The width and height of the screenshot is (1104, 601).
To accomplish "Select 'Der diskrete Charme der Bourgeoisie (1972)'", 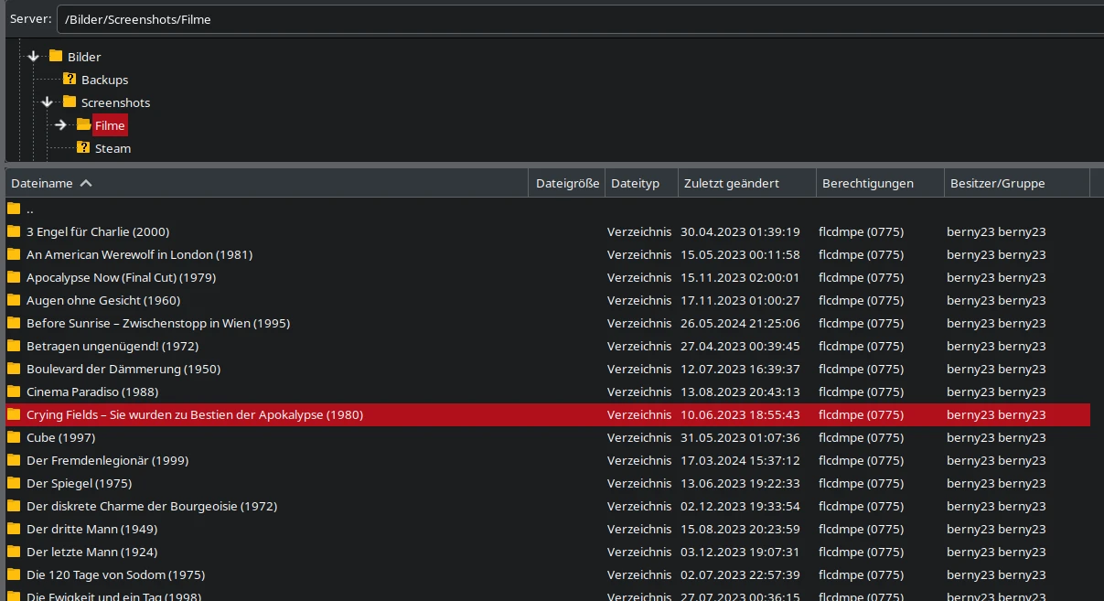I will [x=152, y=506].
